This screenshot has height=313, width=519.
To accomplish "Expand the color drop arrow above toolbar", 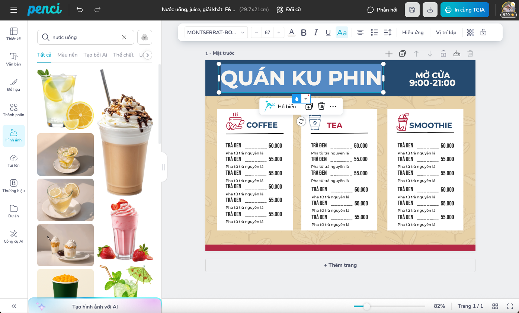I will pyautogui.click(x=306, y=99).
